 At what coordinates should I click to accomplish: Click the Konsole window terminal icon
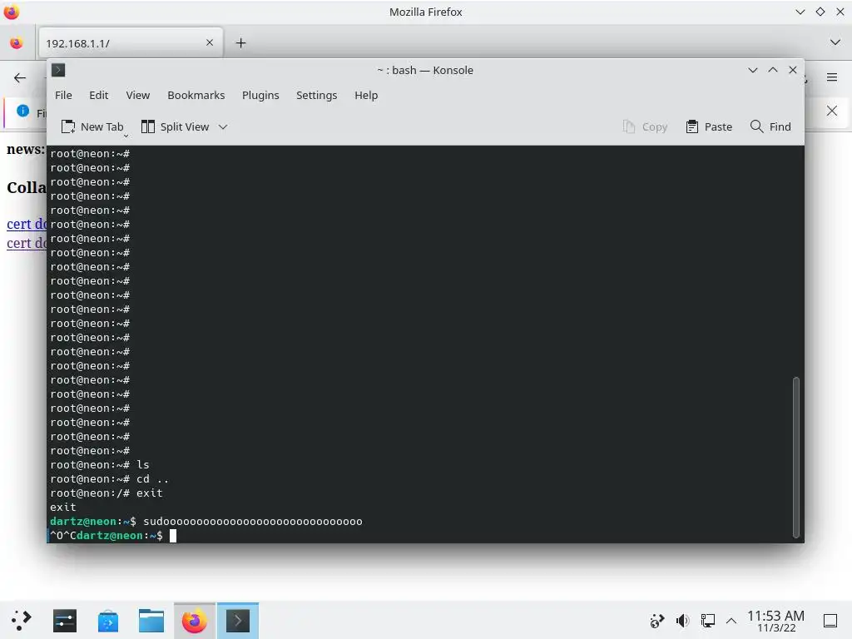(58, 70)
